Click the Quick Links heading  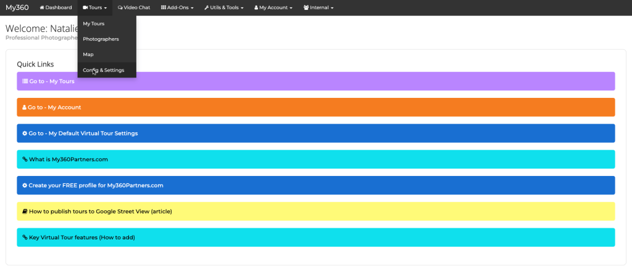click(35, 64)
